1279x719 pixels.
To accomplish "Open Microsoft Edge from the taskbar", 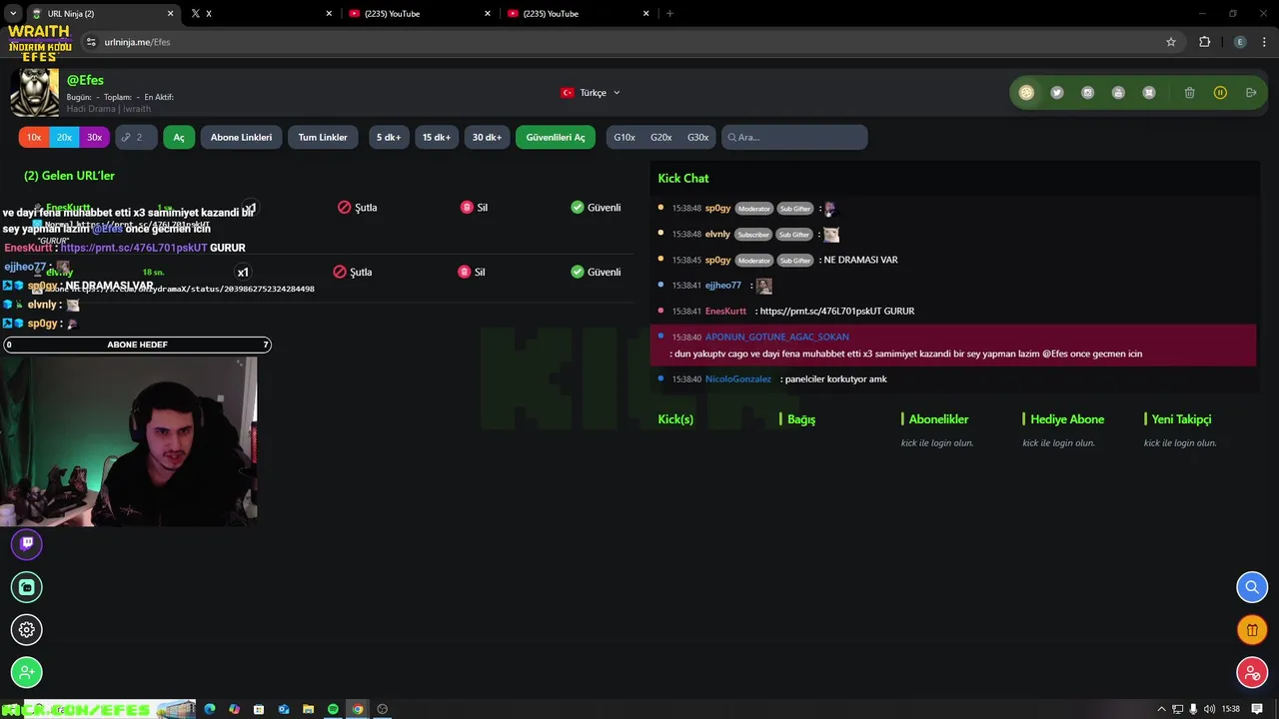I will 210,709.
